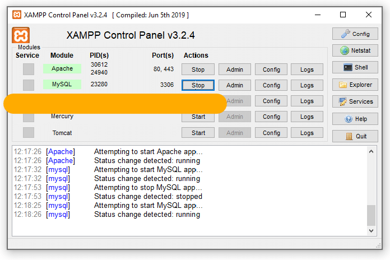Close the XAMPP Control Panel window

[369, 15]
